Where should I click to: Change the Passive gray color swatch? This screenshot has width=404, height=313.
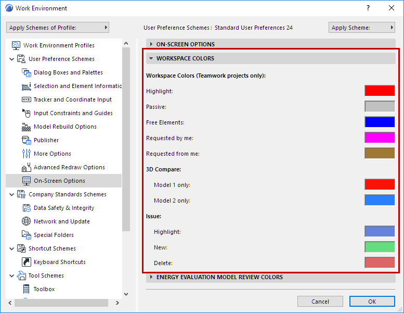click(x=380, y=107)
